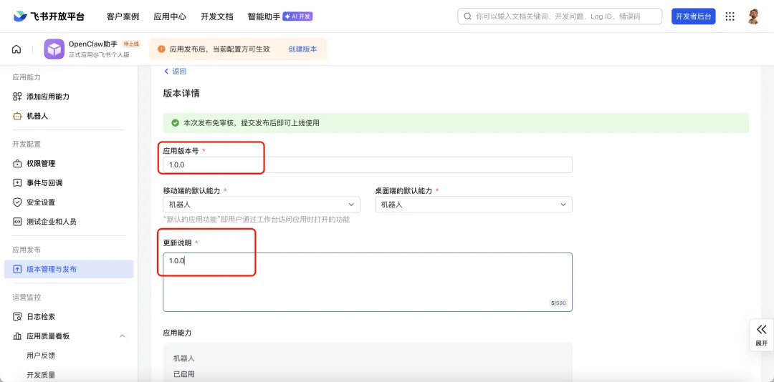Select 版本管理与发布 in the sidebar

(x=69, y=269)
